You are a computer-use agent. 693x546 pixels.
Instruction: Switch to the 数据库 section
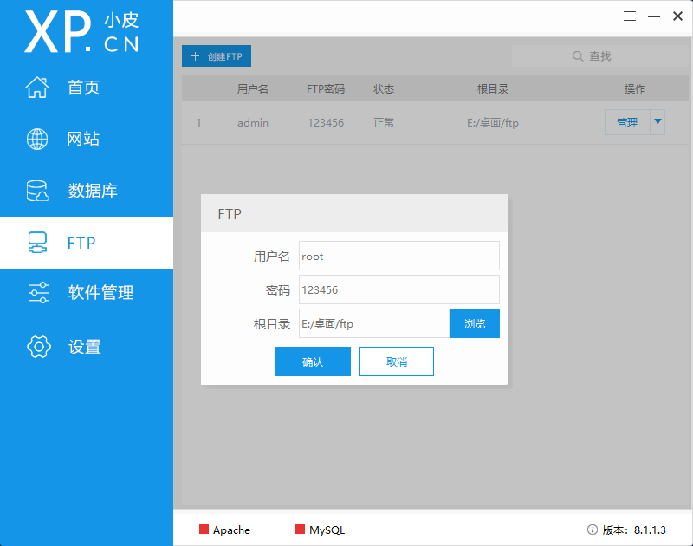tap(93, 191)
